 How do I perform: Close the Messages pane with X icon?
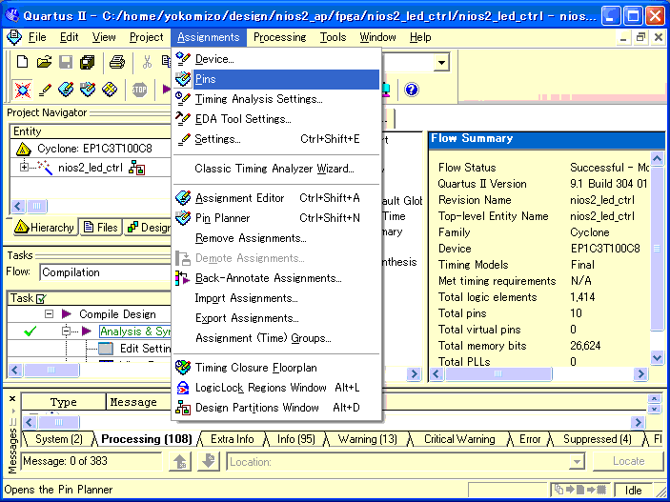(x=12, y=398)
